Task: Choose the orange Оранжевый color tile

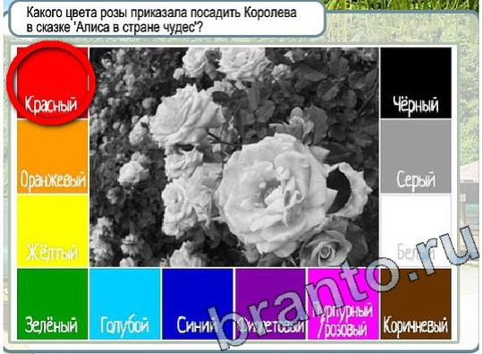Action: coord(53,157)
